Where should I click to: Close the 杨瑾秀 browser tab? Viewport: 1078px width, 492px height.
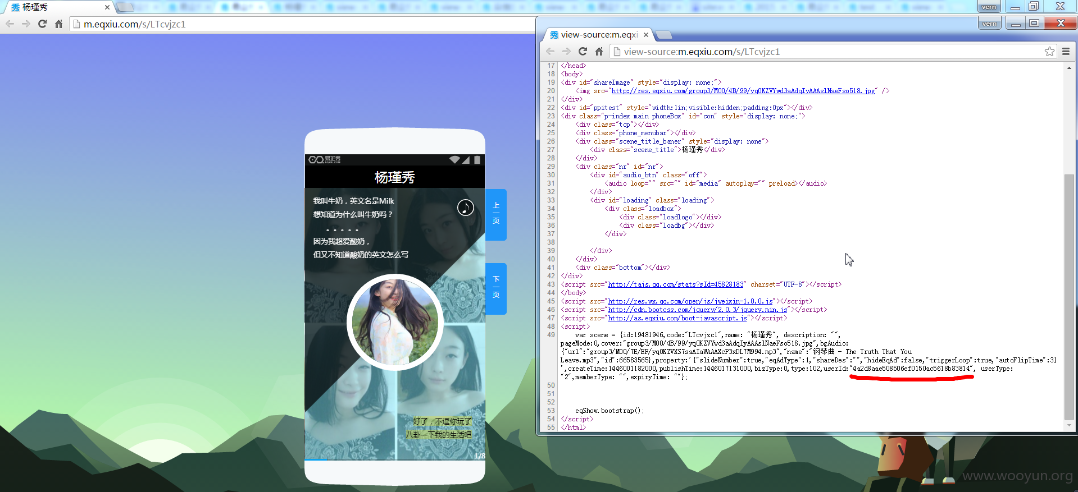107,7
